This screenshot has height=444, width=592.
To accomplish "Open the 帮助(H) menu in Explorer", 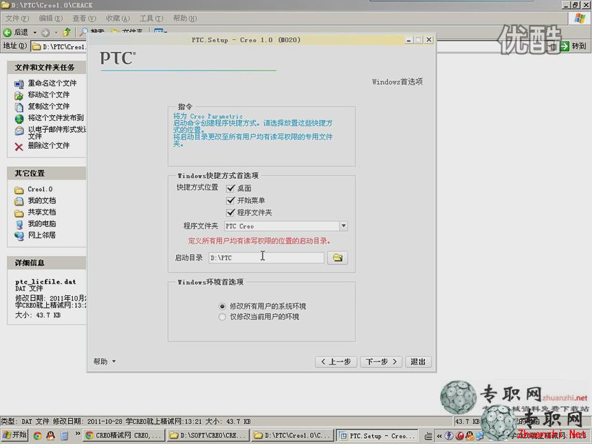I will click(x=184, y=18).
